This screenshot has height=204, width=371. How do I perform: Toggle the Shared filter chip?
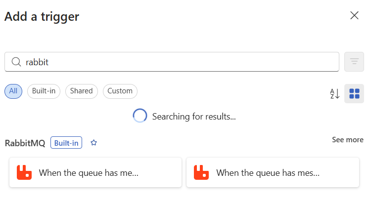pyautogui.click(x=81, y=91)
